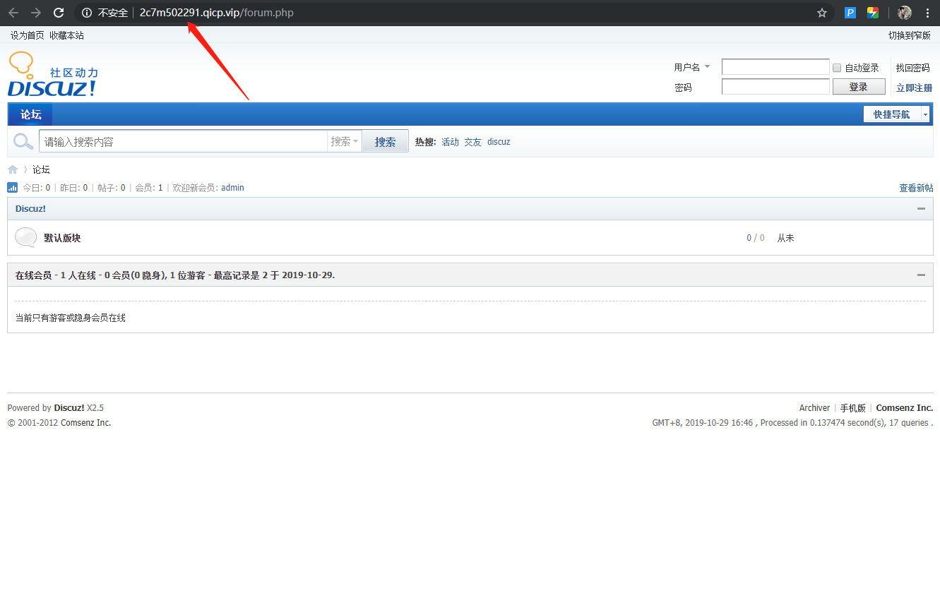940x610 pixels.
Task: Focus the 请输入搜索内容 search field
Action: (x=183, y=141)
